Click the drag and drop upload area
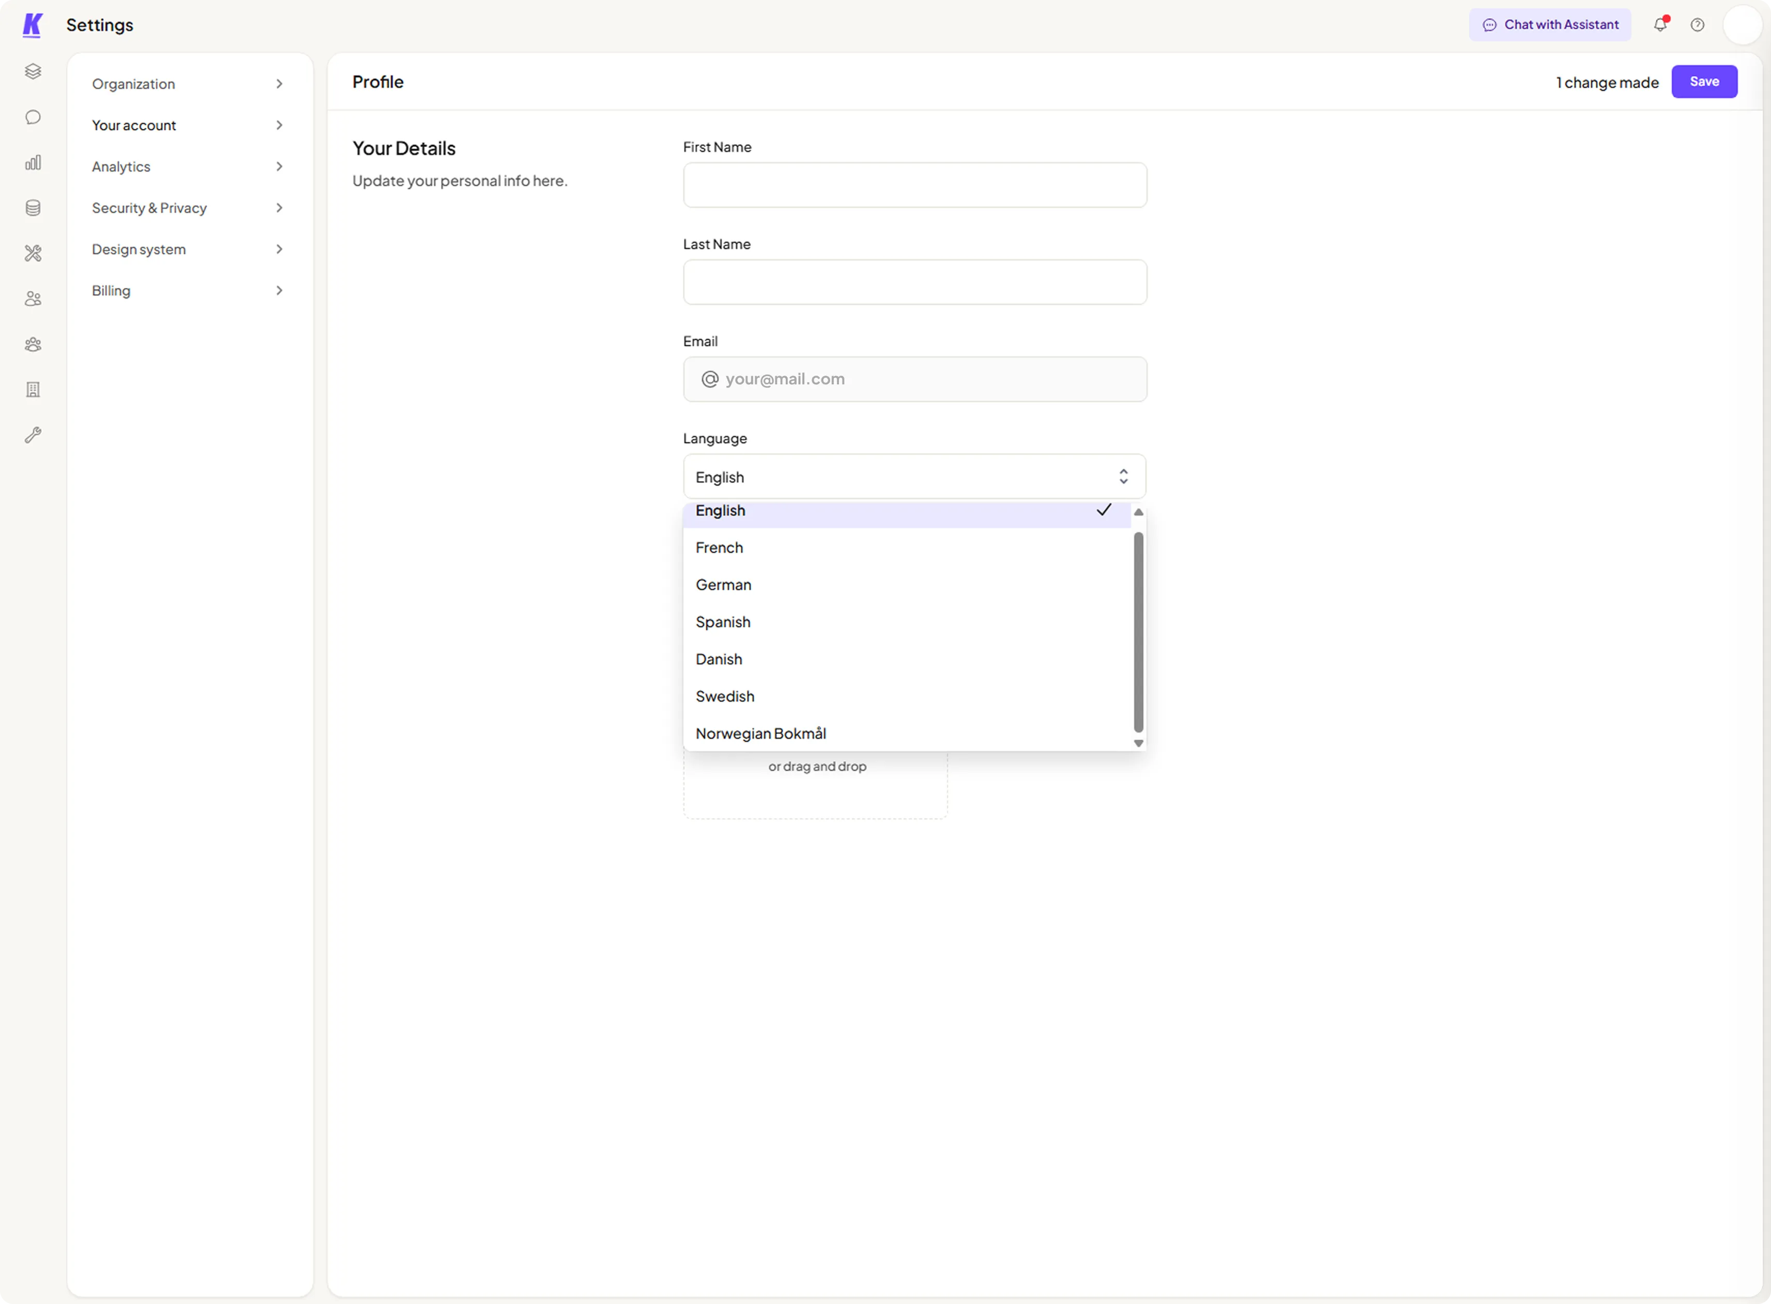 pos(816,785)
